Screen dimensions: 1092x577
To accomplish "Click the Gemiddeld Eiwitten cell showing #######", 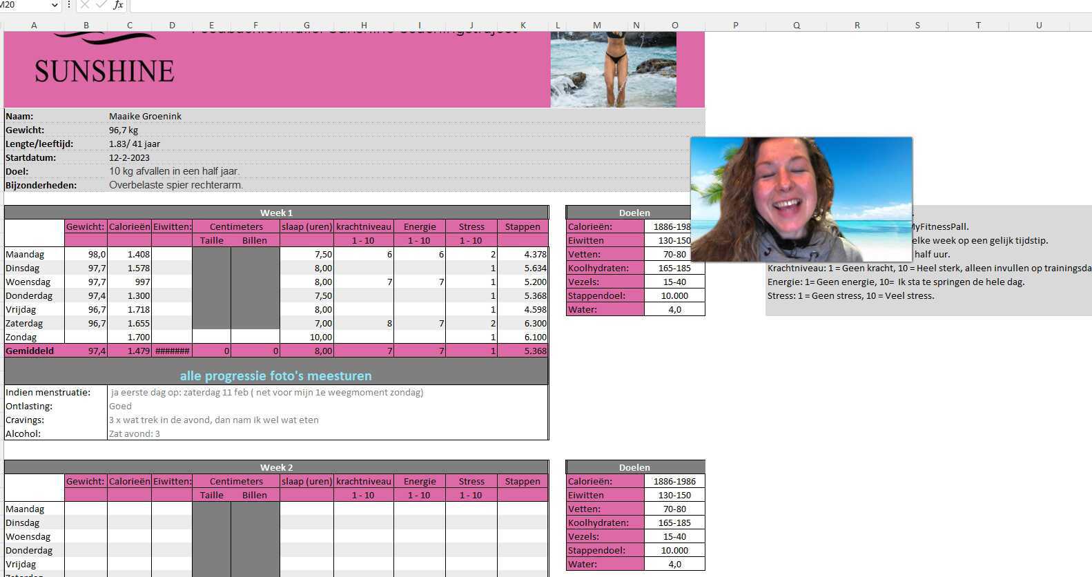I will pyautogui.click(x=172, y=351).
